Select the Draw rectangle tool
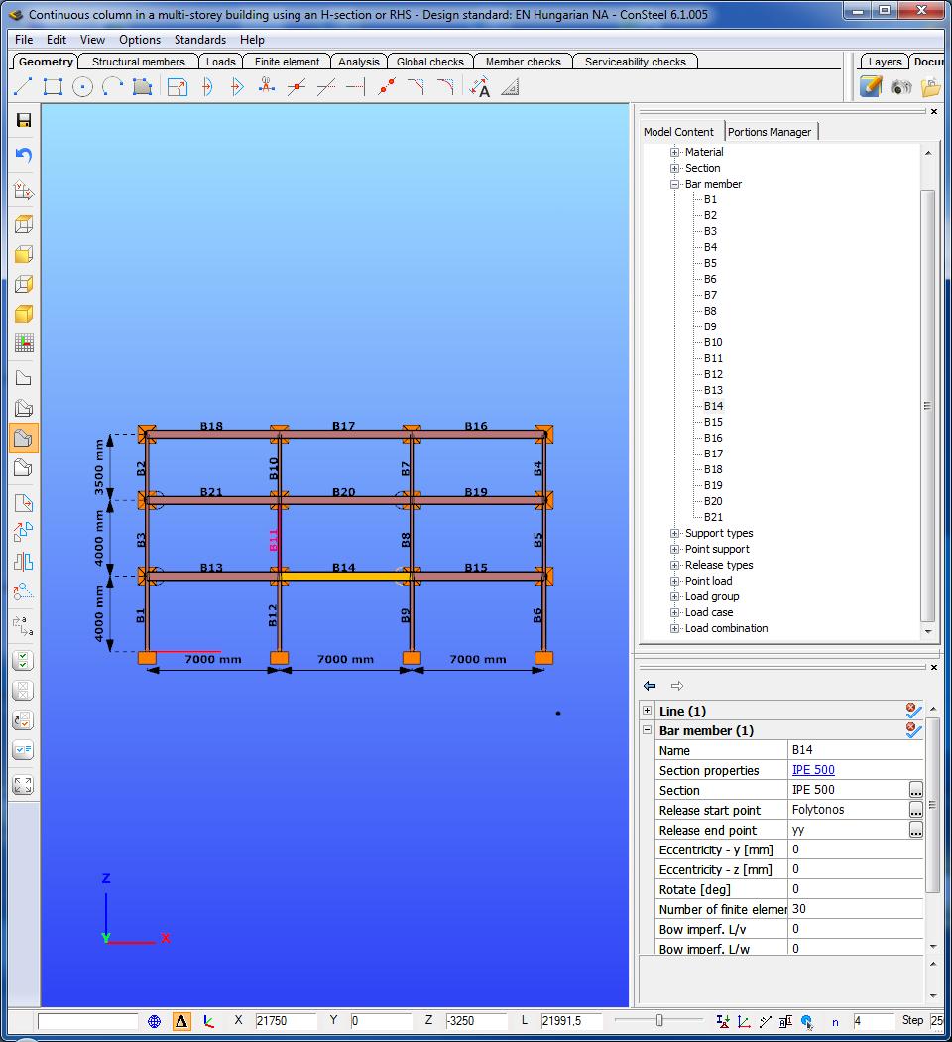This screenshot has width=952, height=1042. tap(53, 86)
